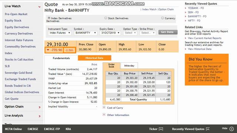Expand the Option Chain sidebar arrow

[x=40, y=107]
